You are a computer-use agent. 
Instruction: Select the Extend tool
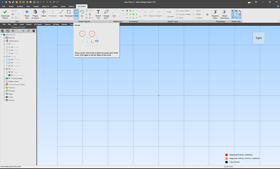tap(151, 13)
